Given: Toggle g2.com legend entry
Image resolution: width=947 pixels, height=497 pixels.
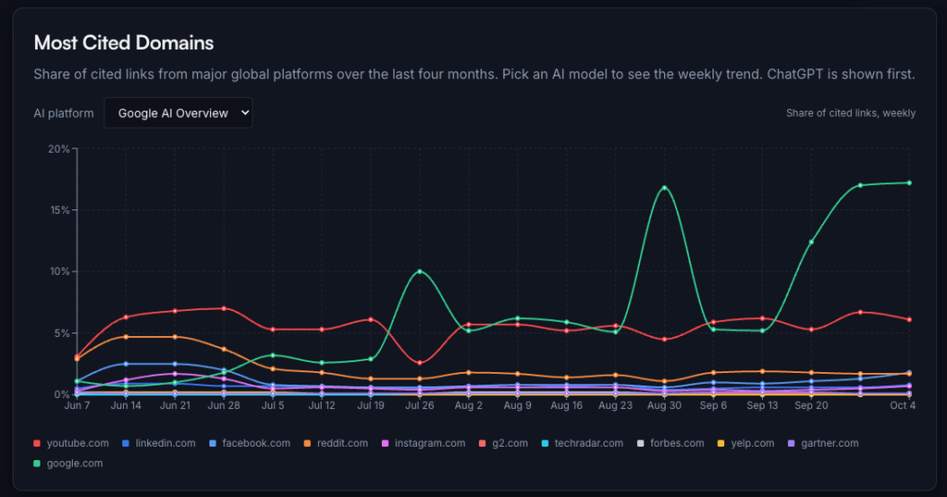Looking at the screenshot, I should [x=503, y=443].
